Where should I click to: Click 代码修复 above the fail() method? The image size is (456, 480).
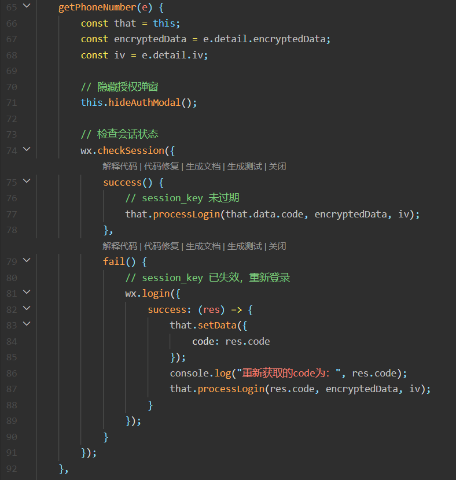pos(161,246)
